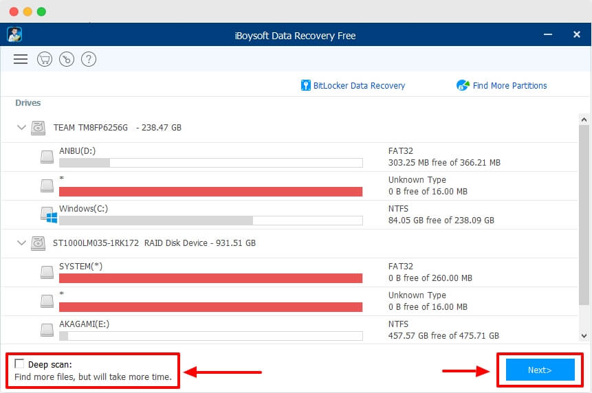Click the drives list vertical scrollbar thumb
Viewport: 592px width, 393px height.
click(x=584, y=215)
